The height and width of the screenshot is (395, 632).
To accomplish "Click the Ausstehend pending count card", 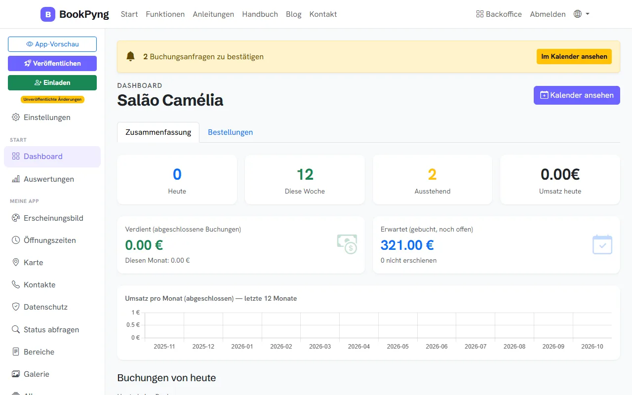I will pyautogui.click(x=433, y=180).
